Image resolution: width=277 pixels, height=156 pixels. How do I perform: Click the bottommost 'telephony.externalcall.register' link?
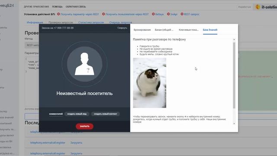[48, 153]
